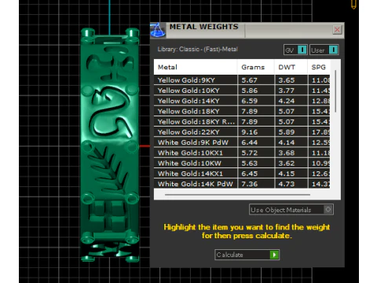This screenshot has width=377, height=283.
Task: Toggle Use Object Materials option
Action: (x=291, y=210)
